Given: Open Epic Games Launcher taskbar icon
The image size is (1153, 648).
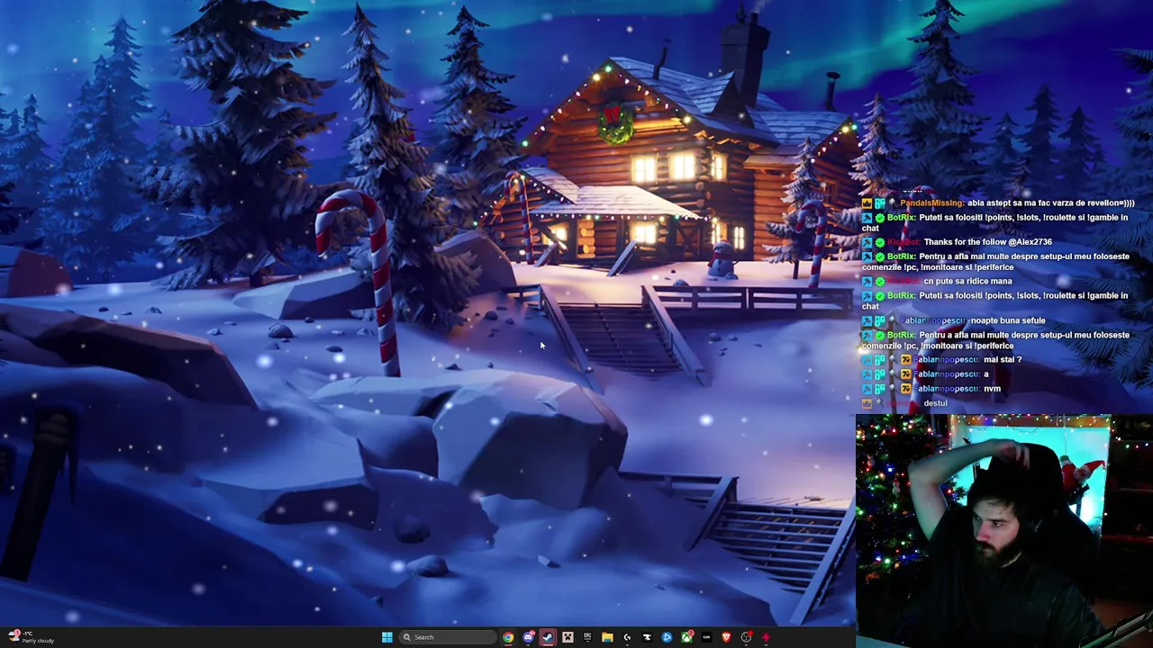Looking at the screenshot, I should [587, 637].
